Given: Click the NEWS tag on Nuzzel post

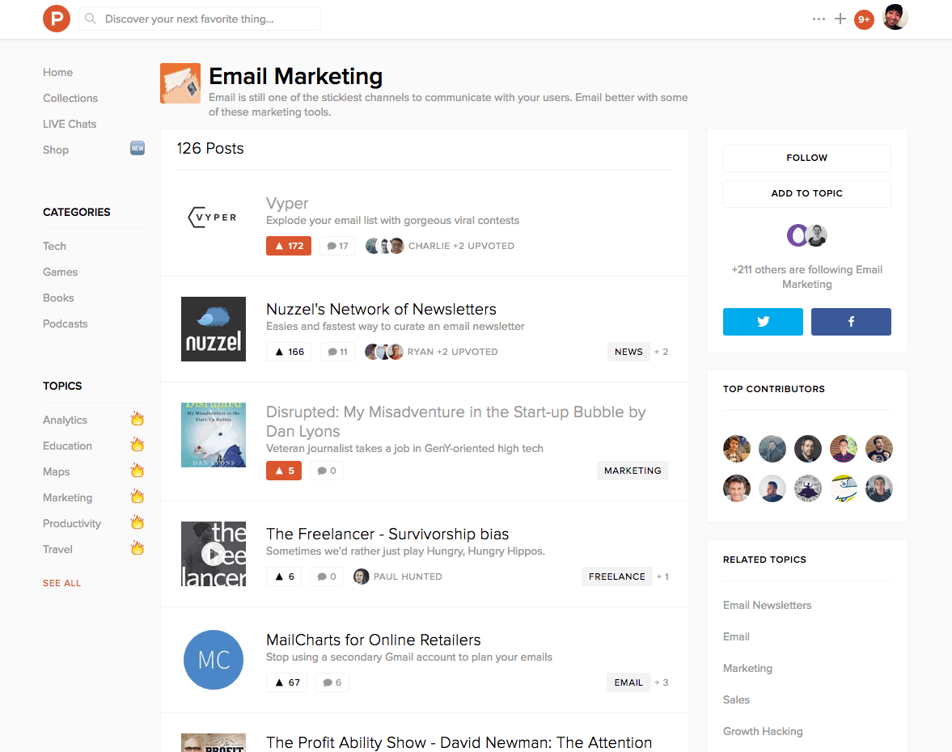Looking at the screenshot, I should 628,352.
